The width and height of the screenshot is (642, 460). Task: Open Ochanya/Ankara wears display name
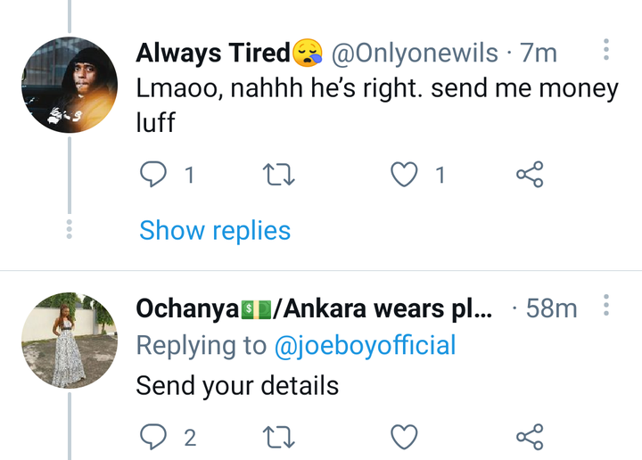pyautogui.click(x=314, y=308)
